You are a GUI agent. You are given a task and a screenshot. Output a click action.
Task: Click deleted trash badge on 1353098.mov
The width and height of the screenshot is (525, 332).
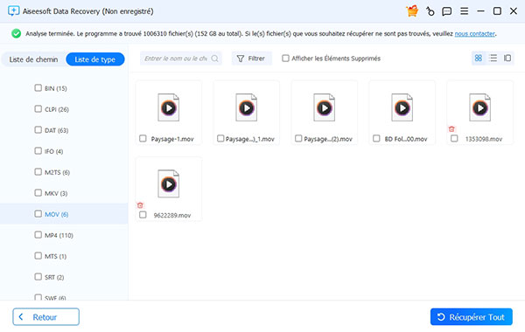click(451, 128)
